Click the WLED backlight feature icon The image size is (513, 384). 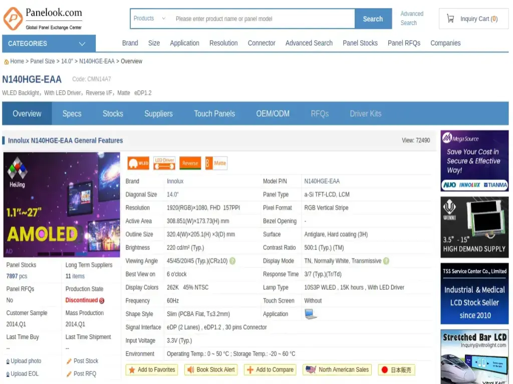(x=138, y=163)
